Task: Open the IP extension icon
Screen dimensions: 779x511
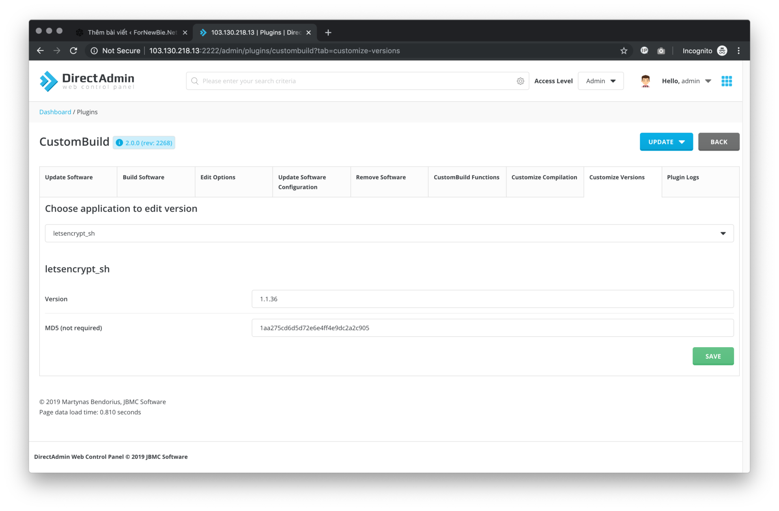Action: coord(644,50)
